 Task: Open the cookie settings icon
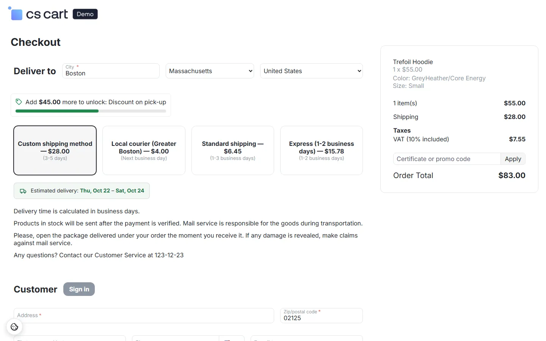(x=14, y=327)
